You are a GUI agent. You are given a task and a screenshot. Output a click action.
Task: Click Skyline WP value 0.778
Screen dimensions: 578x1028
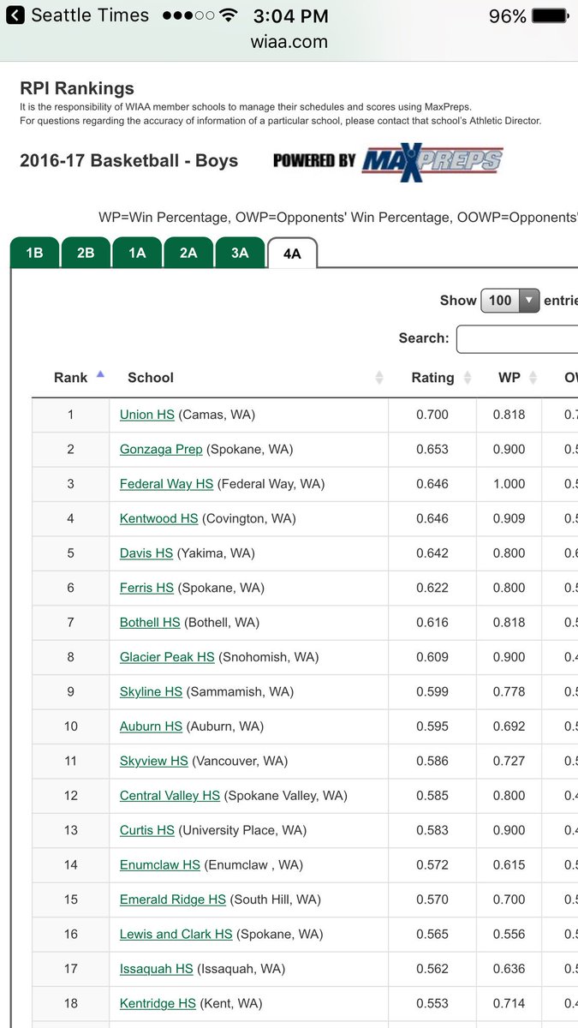509,691
